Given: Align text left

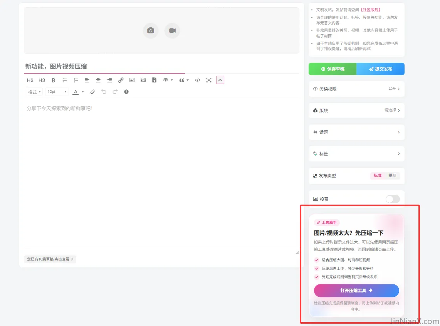Looking at the screenshot, I should tap(87, 80).
